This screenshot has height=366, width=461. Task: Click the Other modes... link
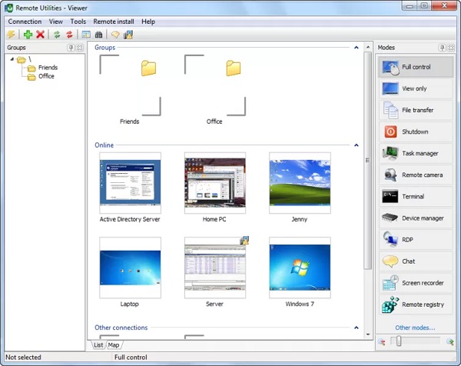tap(414, 328)
